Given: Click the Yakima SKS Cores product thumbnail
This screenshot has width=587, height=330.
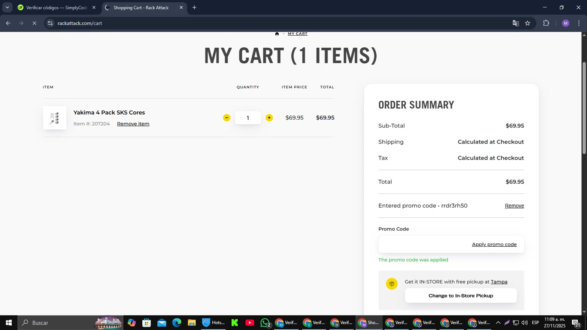Looking at the screenshot, I should click(55, 118).
